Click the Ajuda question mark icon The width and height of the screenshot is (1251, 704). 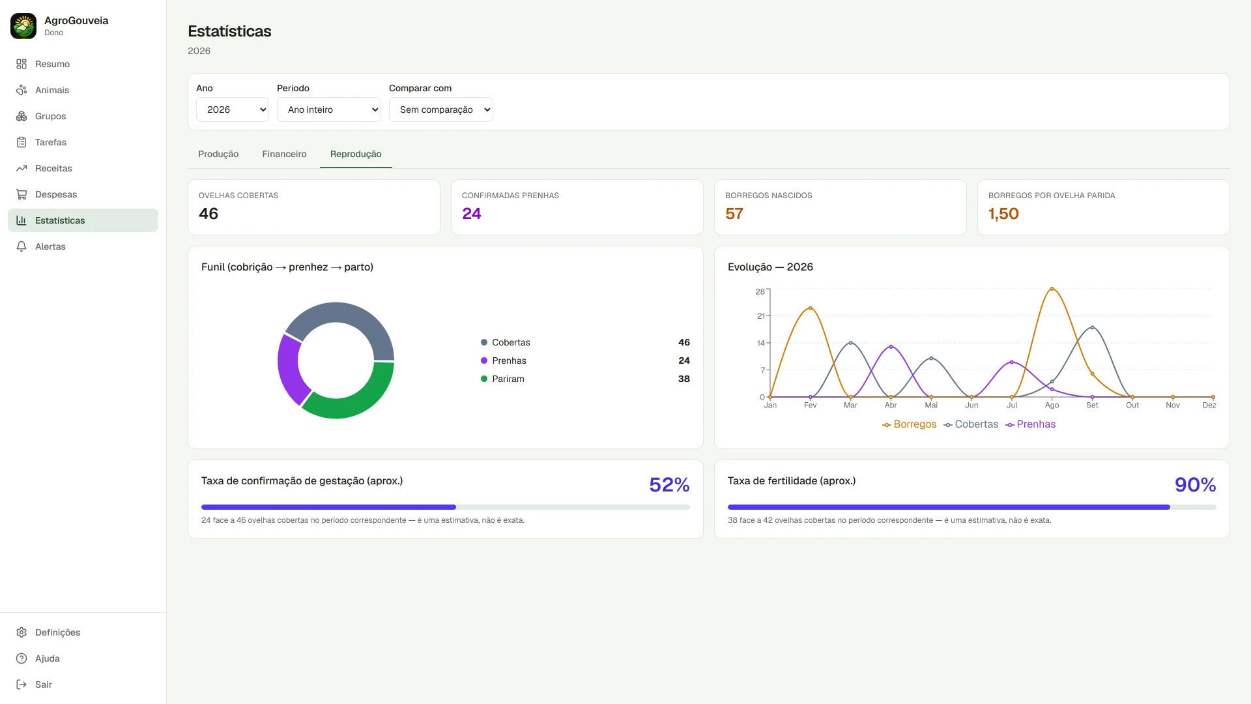[x=22, y=658]
